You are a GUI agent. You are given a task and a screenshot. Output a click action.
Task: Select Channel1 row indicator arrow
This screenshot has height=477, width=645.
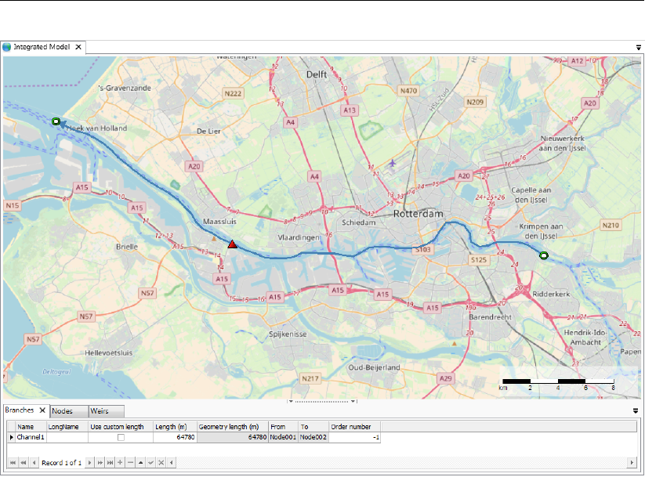[12, 437]
